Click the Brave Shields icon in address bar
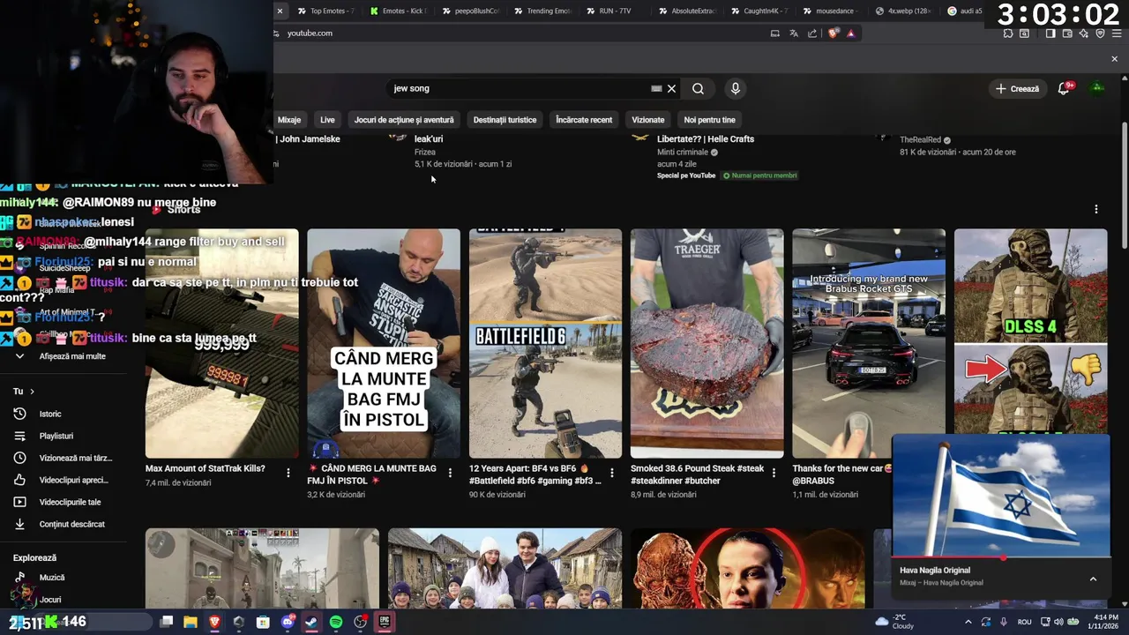The width and height of the screenshot is (1129, 635). click(834, 34)
